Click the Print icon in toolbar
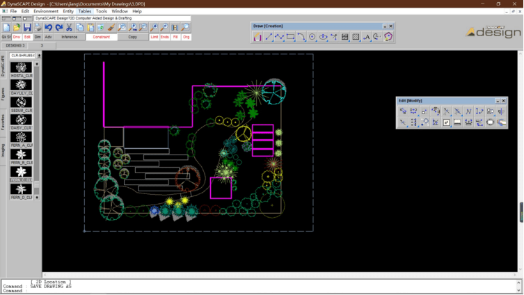The height and width of the screenshot is (295, 524). point(38,27)
